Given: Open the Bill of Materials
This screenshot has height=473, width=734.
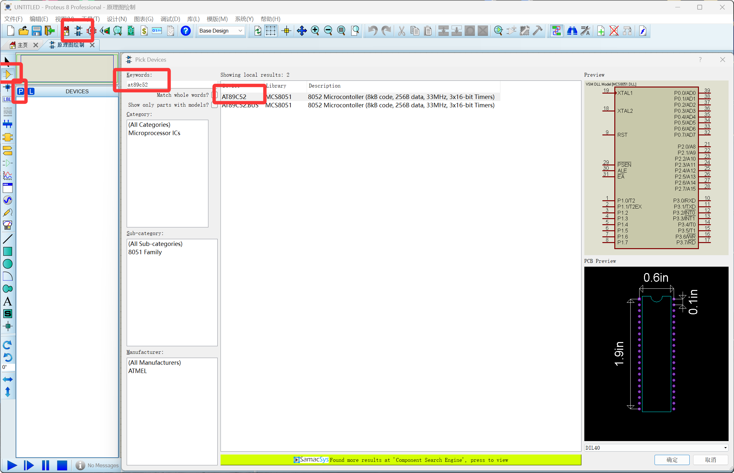Looking at the screenshot, I should [x=144, y=31].
